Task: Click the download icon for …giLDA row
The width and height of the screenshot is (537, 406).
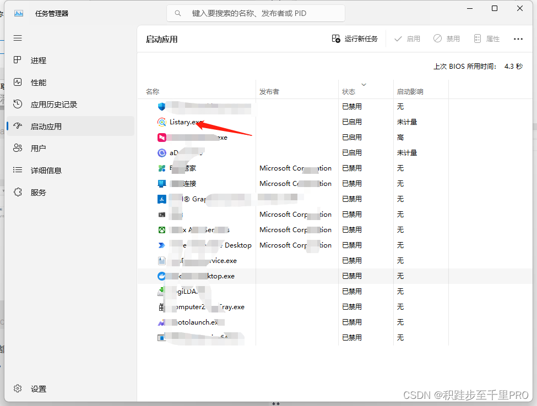Action: tap(161, 292)
